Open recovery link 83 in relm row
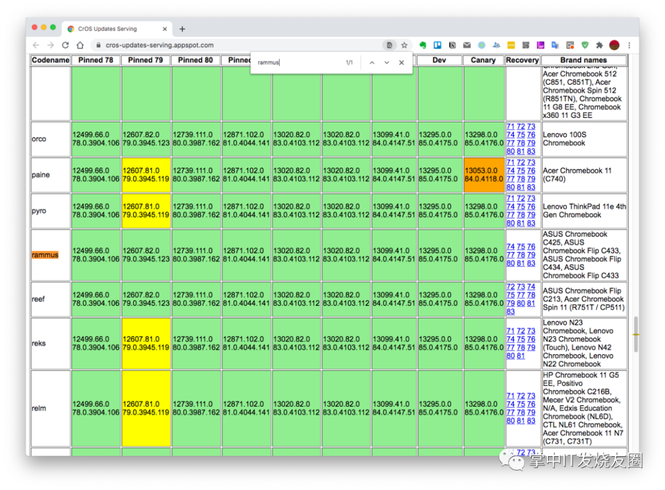The height and width of the screenshot is (490, 665). (x=531, y=420)
